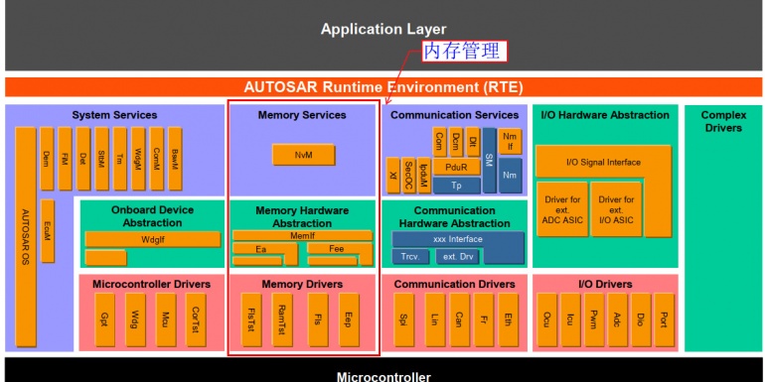This screenshot has width=765, height=382.
Task: Click the Fee module block
Action: (x=337, y=249)
